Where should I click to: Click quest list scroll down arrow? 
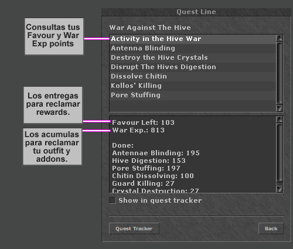(x=280, y=108)
